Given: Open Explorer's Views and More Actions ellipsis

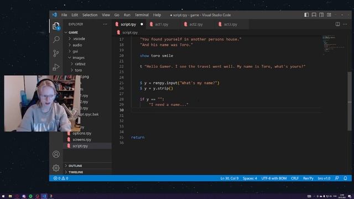Looking at the screenshot, I should [105, 24].
